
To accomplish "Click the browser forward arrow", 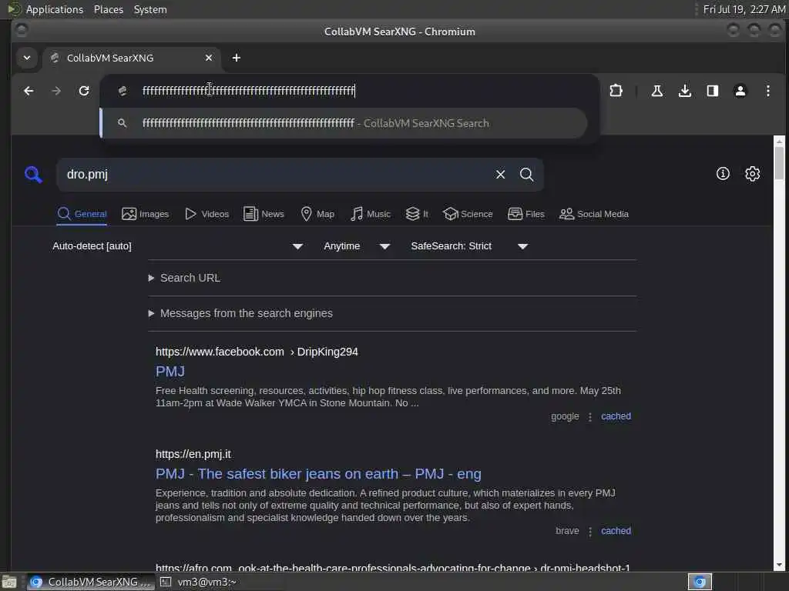I will tap(56, 91).
